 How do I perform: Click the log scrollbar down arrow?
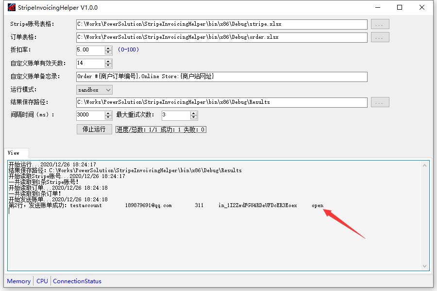click(x=424, y=266)
